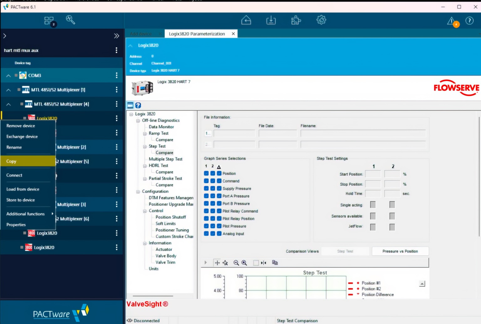Open Soft Limits in the tree
The height and width of the screenshot is (324, 481).
[x=165, y=224]
